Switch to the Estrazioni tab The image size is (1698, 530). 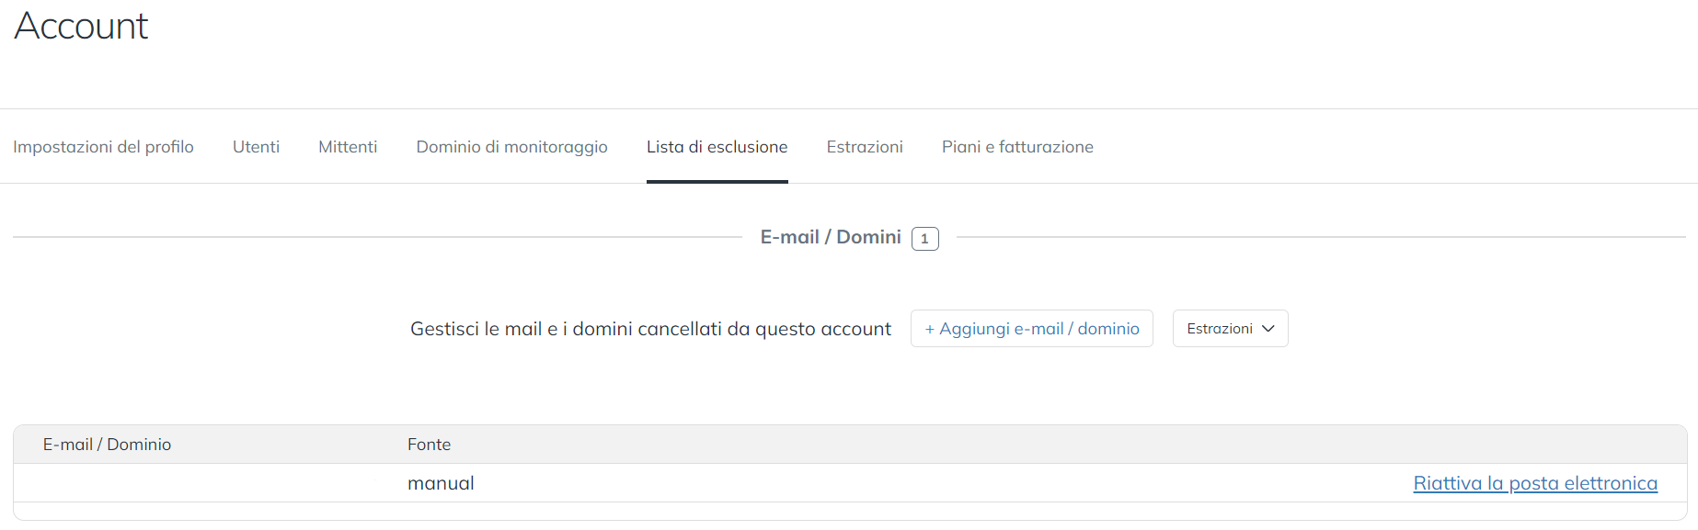tap(864, 147)
